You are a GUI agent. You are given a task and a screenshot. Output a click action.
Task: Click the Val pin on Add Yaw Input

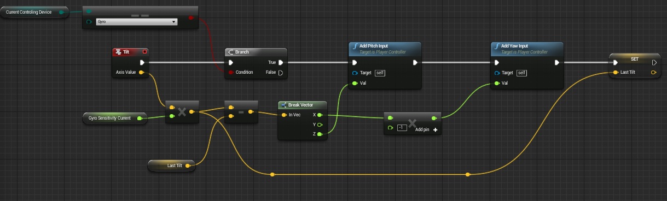click(x=497, y=83)
